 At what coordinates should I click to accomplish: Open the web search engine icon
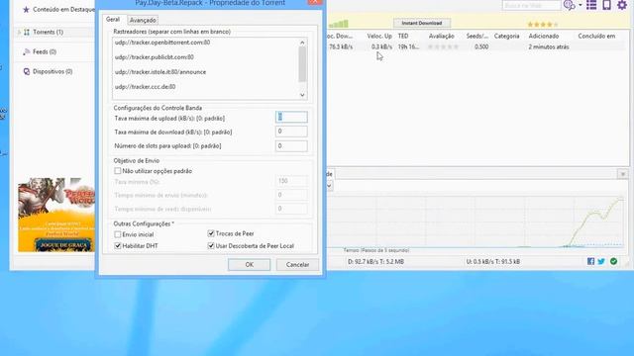point(569,5)
